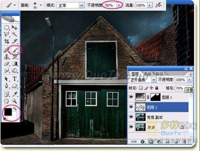The width and height of the screenshot is (200, 151).
Task: Select the Eyedropper tool
Action: (15, 94)
